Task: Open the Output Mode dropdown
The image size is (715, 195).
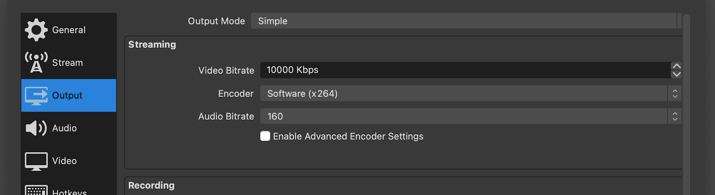Action: point(465,21)
